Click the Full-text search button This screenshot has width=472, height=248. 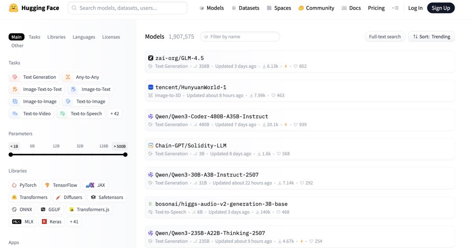[x=385, y=37]
